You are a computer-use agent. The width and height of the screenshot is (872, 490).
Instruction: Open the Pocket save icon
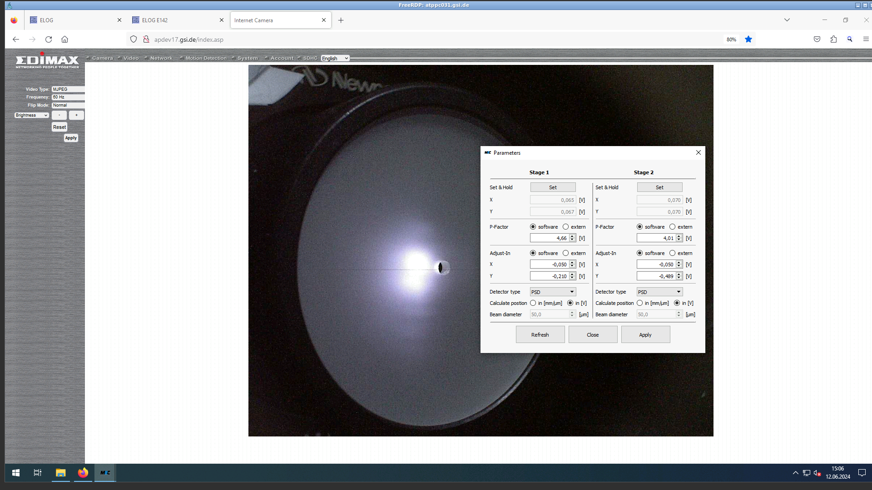tap(817, 39)
